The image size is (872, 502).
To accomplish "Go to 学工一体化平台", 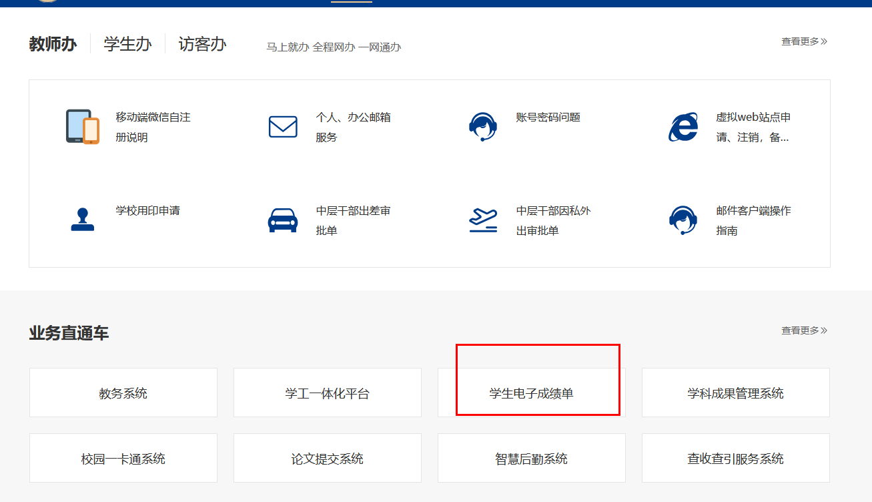I will coord(328,393).
